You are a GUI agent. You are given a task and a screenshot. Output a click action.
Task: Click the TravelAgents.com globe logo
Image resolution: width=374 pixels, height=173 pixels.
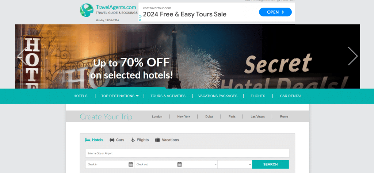(x=87, y=10)
